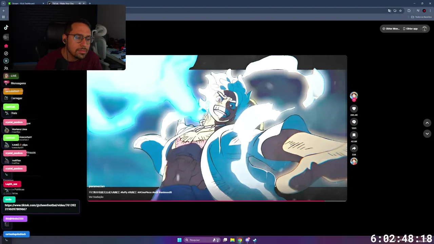This screenshot has height=244, width=434.
Task: Open the Friends icon in sidebar
Action: click(x=6, y=68)
